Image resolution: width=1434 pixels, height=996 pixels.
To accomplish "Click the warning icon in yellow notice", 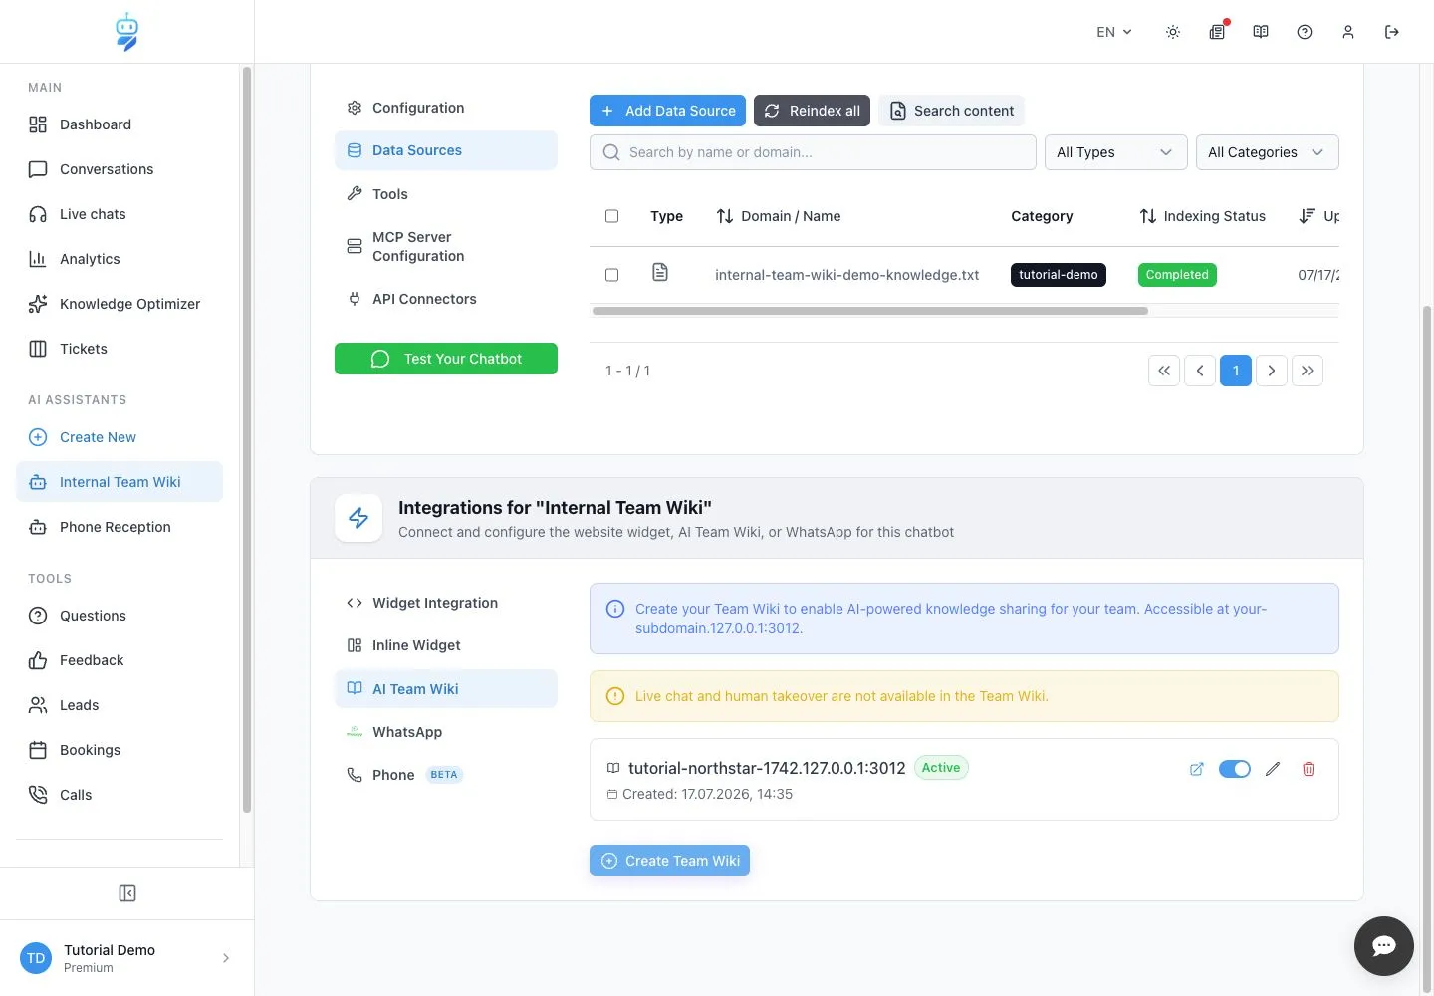I will pos(615,696).
